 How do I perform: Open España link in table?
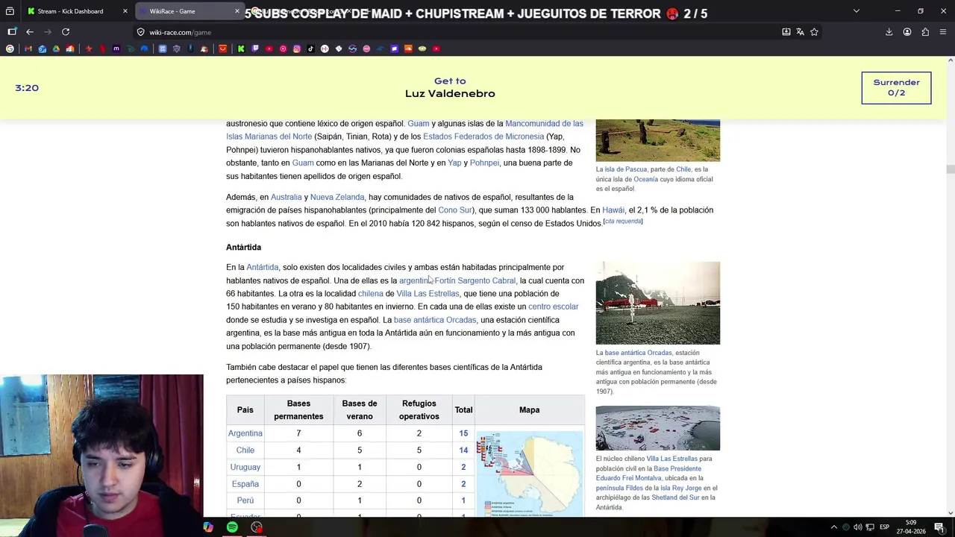(x=245, y=484)
